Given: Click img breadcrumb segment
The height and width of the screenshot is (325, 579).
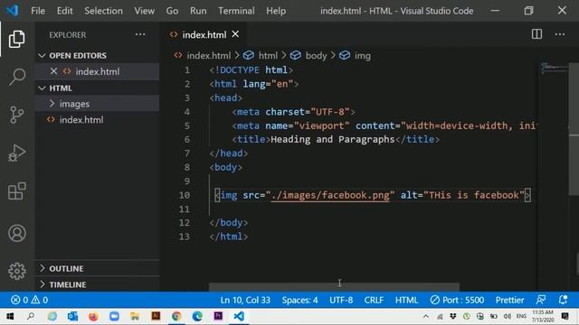Looking at the screenshot, I should coord(362,56).
